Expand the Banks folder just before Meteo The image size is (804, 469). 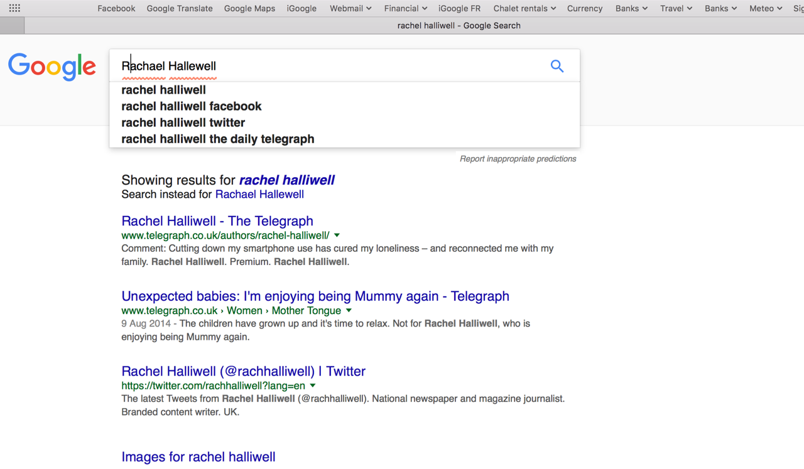[720, 8]
